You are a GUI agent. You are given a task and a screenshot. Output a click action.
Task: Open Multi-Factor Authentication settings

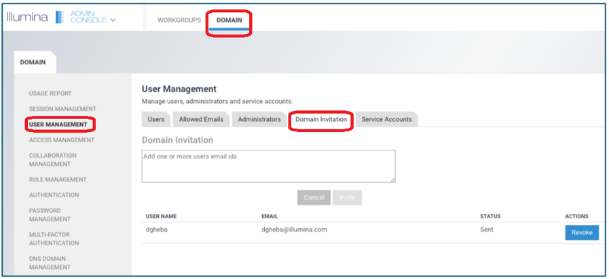point(54,238)
